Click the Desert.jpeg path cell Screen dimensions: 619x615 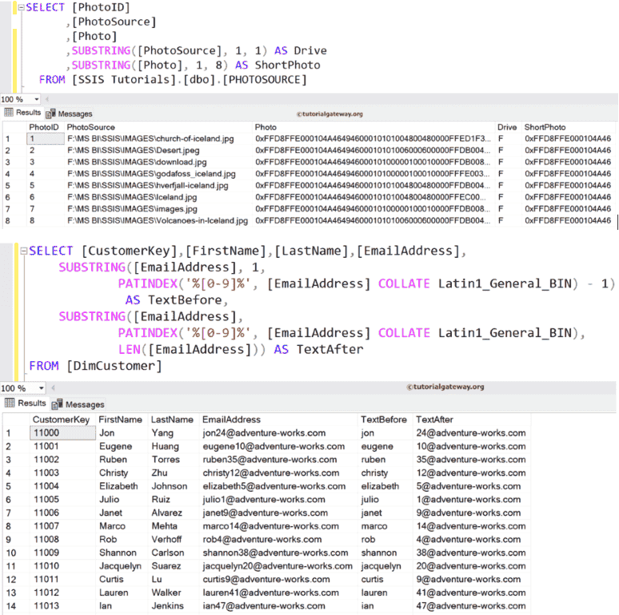[x=158, y=151]
